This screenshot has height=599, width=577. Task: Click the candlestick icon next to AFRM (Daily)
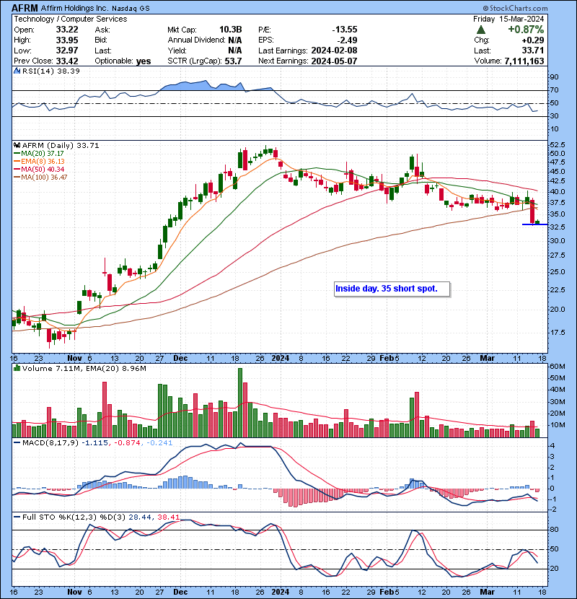click(x=17, y=145)
